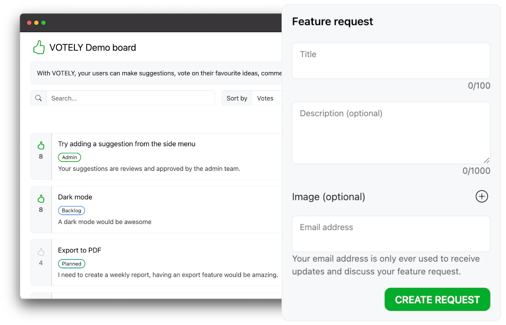Focus the Description (optional) text area
The width and height of the screenshot is (506, 325).
tap(391, 133)
